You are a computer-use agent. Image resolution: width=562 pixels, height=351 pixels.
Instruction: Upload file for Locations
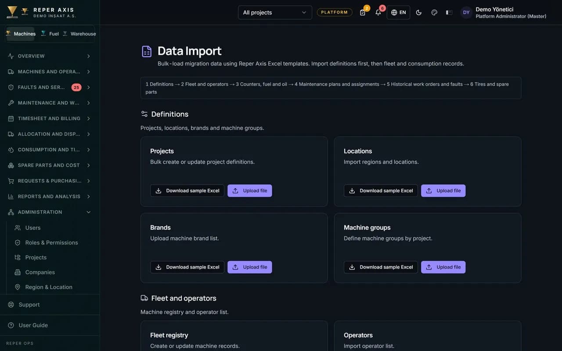pyautogui.click(x=443, y=191)
